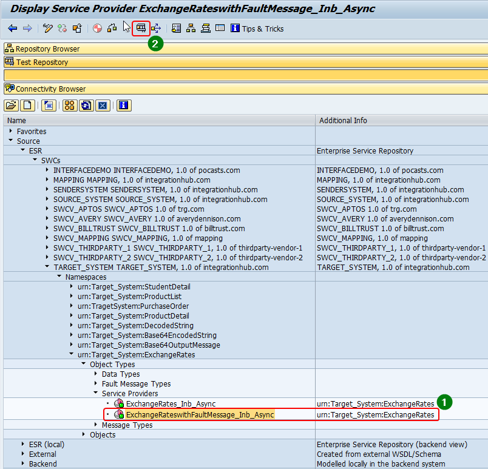
Task: Open the Connectivity Browser bar
Action: coord(246,89)
